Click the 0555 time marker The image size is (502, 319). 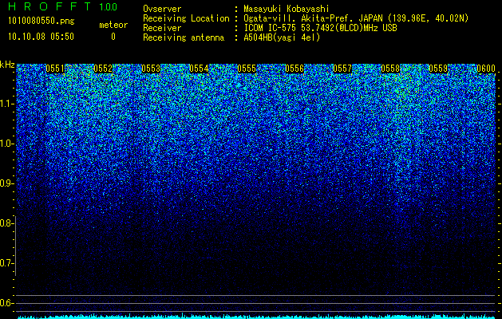[x=247, y=69]
